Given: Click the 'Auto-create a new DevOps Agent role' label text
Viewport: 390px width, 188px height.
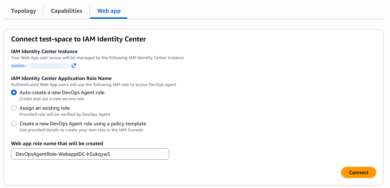Looking at the screenshot, I should [62, 92].
